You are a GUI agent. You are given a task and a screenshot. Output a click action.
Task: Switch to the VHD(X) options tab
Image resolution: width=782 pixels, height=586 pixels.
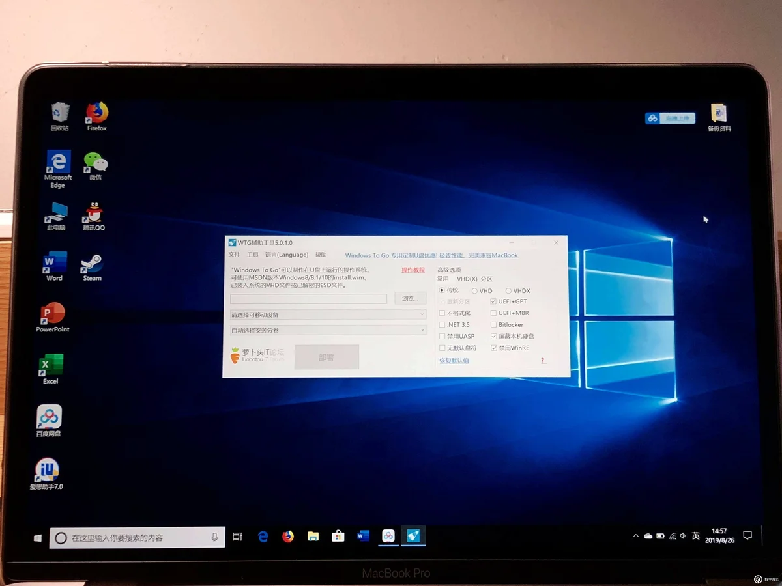[467, 279]
